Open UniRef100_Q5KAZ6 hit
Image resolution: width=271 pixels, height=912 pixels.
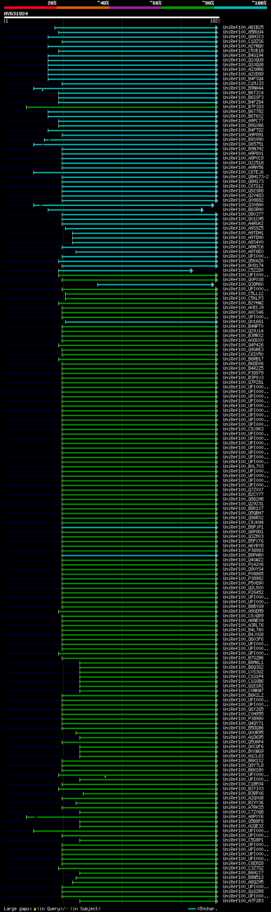pos(243,261)
